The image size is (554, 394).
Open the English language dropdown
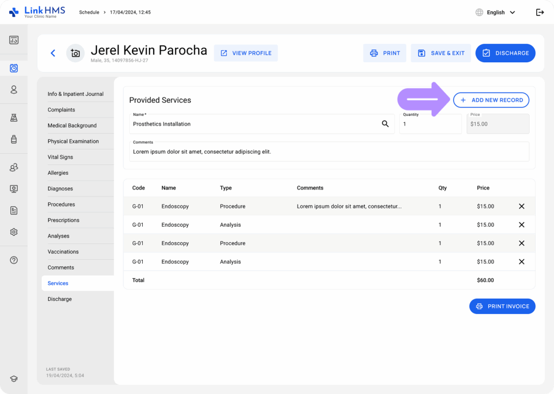[x=496, y=12]
